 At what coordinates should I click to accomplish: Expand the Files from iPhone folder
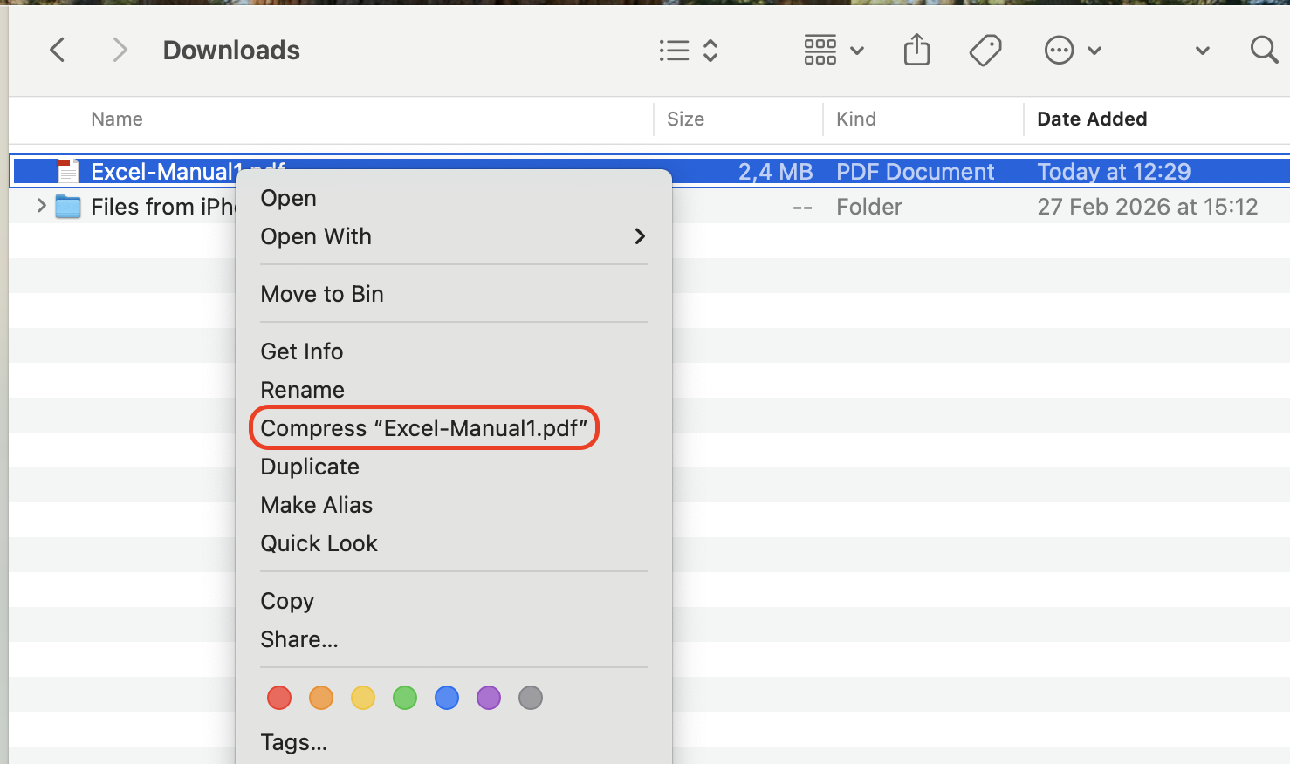click(40, 206)
